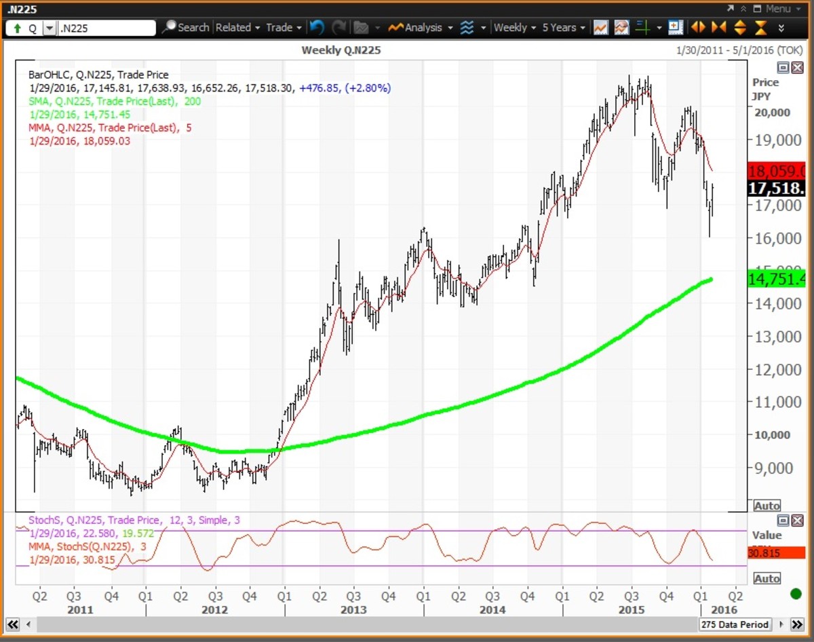Click the orange vertical expand arrows icon
Image resolution: width=814 pixels, height=642 pixels.
(x=740, y=28)
